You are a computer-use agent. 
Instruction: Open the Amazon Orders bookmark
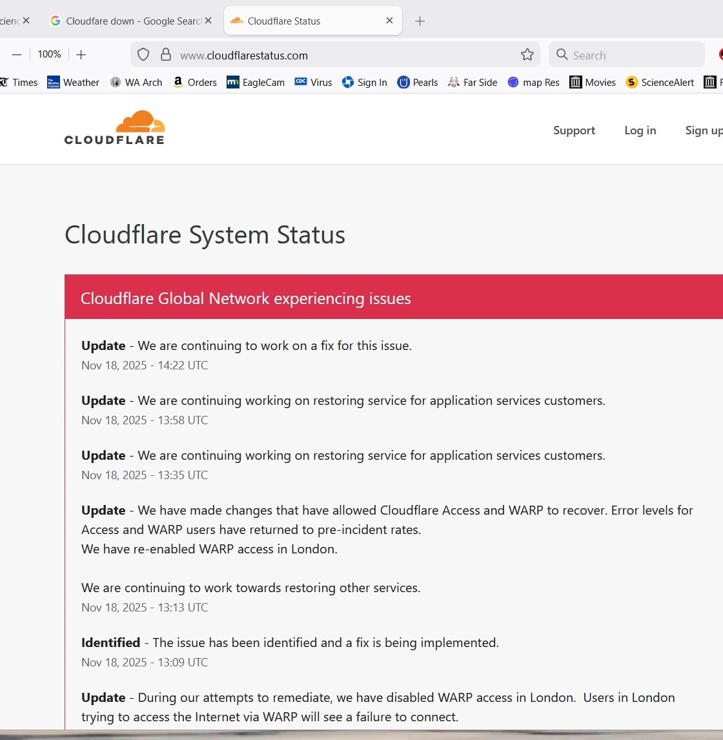point(195,82)
